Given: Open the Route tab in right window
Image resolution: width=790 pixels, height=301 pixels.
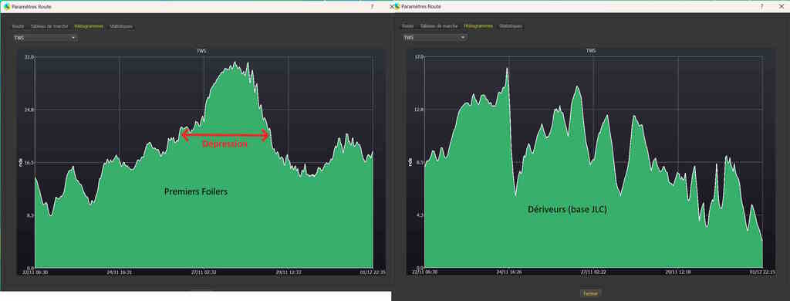Looking at the screenshot, I should [x=407, y=26].
